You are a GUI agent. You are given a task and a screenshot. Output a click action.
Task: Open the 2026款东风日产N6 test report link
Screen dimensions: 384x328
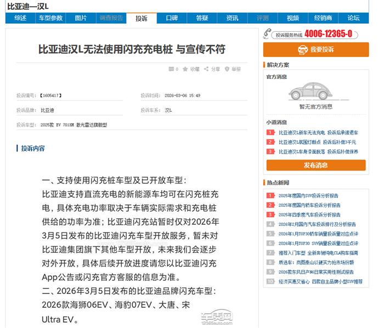(316, 272)
